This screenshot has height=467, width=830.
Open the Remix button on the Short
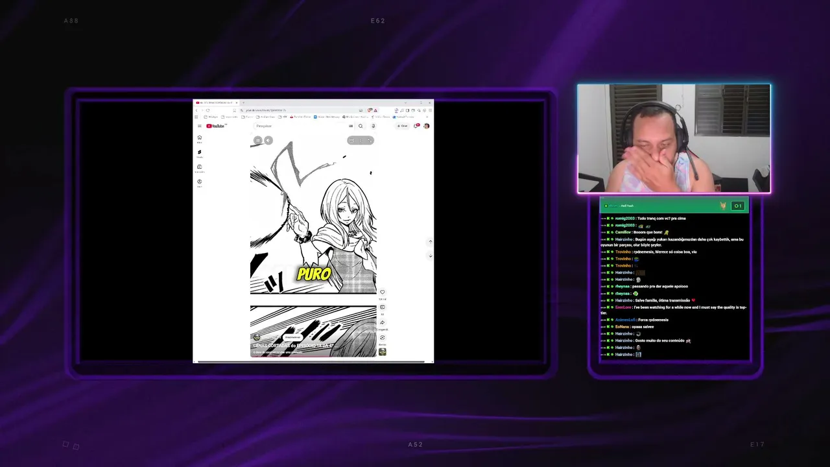click(382, 337)
